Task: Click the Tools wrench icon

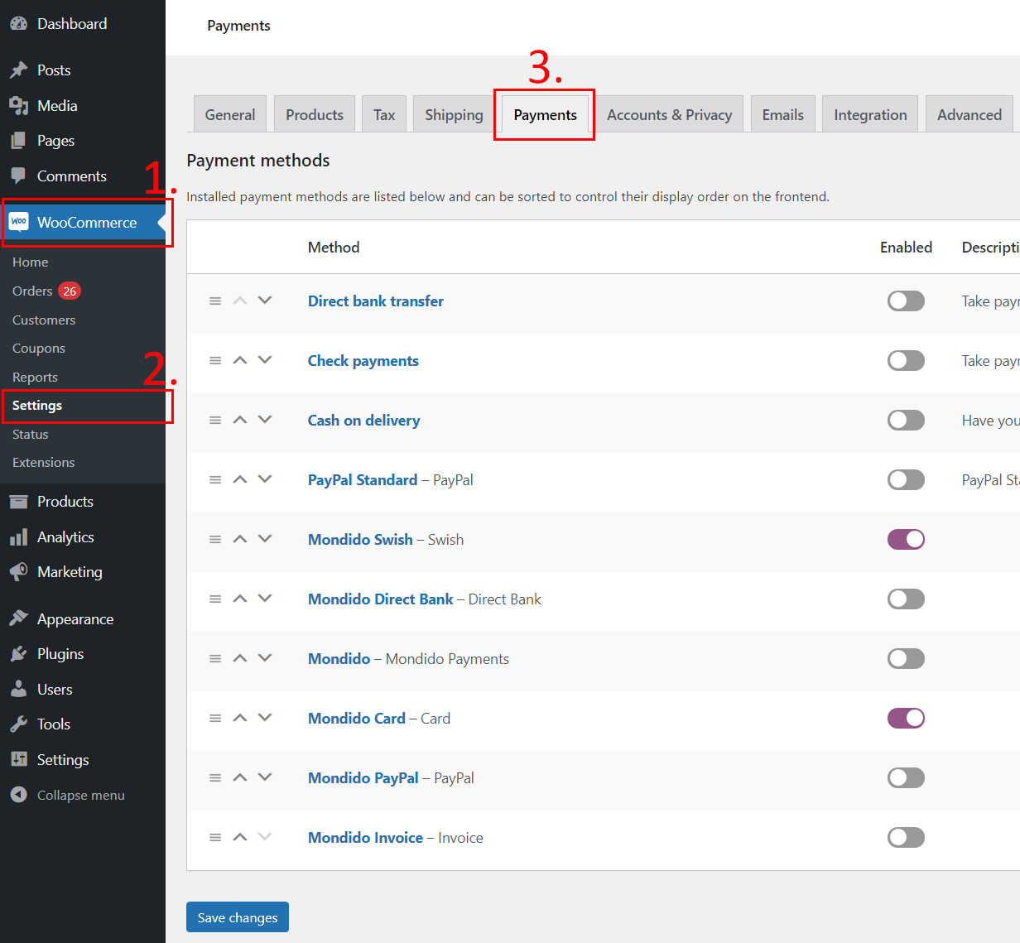Action: [x=18, y=724]
